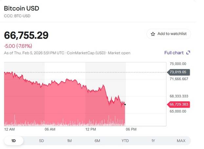This screenshot has height=149, width=204.
Task: Click the -5.00 (-7.61%) change value
Action: click(18, 46)
